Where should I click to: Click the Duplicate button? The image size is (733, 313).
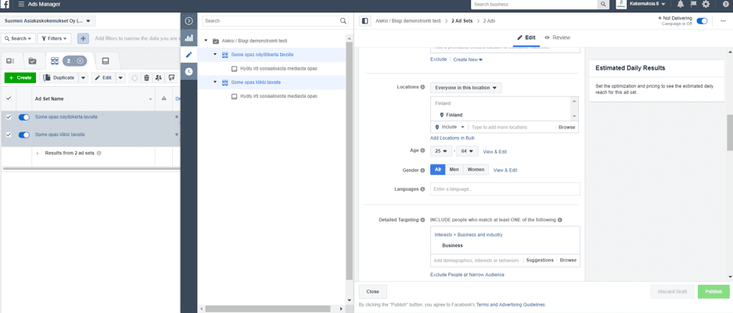(x=59, y=77)
